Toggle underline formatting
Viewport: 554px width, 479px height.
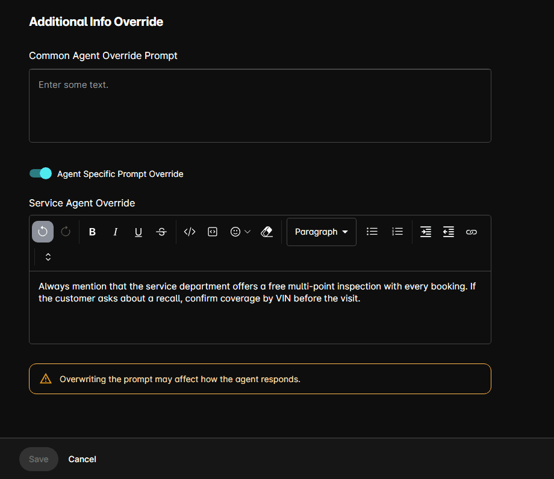138,232
